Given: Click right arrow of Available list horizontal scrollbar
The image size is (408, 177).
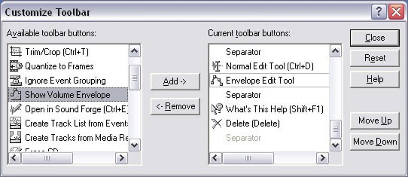Looking at the screenshot, I should pyautogui.click(x=121, y=158).
